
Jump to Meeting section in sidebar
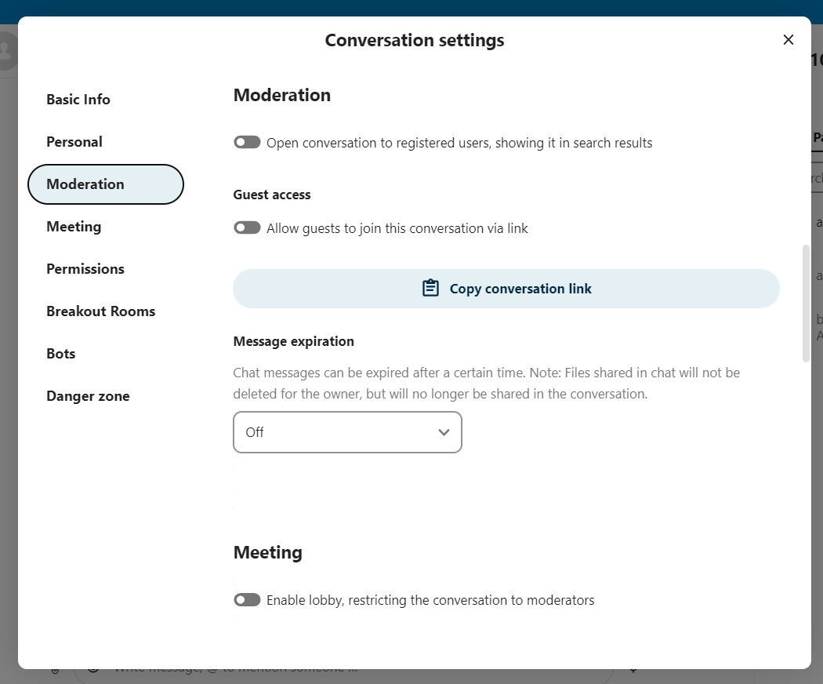pos(74,227)
